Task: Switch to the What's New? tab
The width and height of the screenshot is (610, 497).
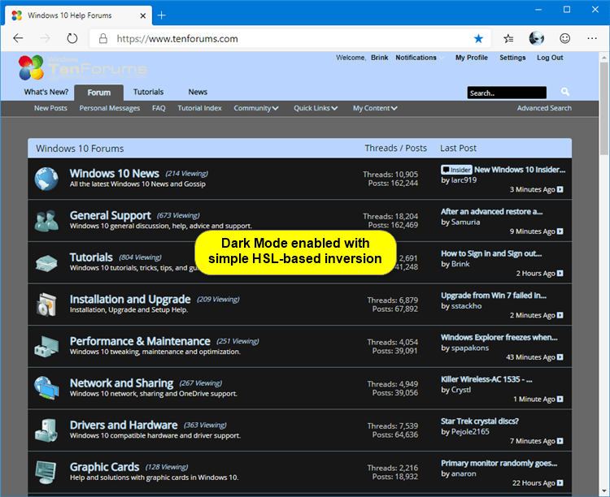Action: [x=46, y=92]
